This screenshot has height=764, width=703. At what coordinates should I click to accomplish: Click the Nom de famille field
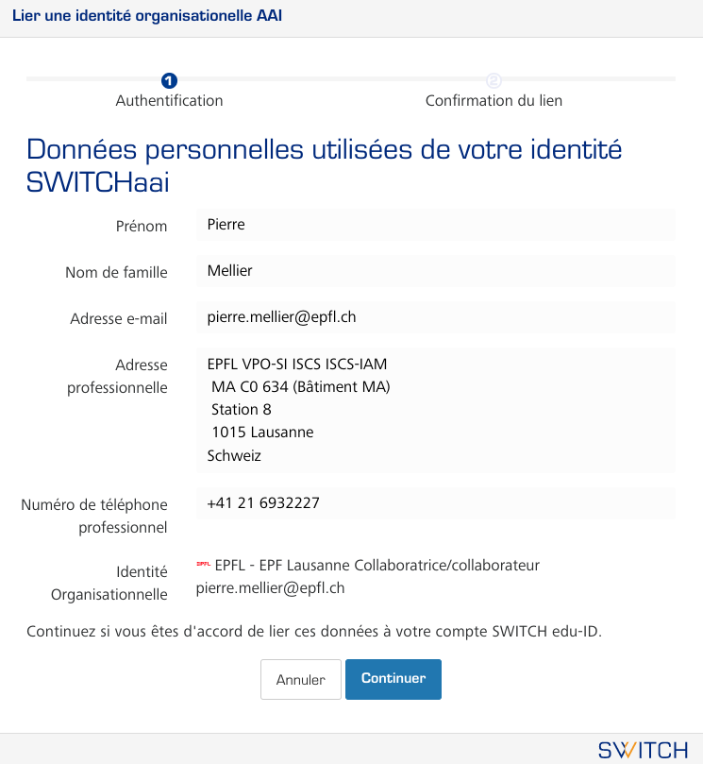point(435,271)
